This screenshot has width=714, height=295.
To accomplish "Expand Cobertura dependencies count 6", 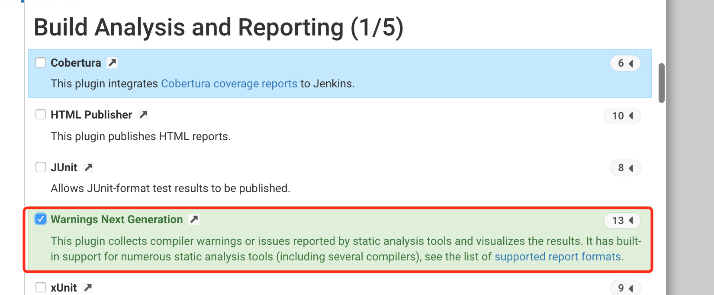I will click(625, 63).
